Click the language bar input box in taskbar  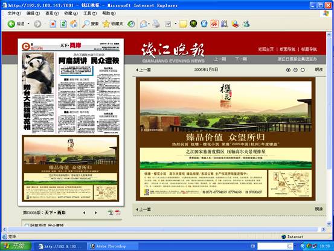click(x=272, y=246)
